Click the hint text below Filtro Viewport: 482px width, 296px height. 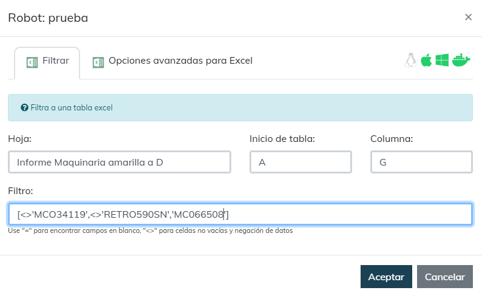coord(151,230)
